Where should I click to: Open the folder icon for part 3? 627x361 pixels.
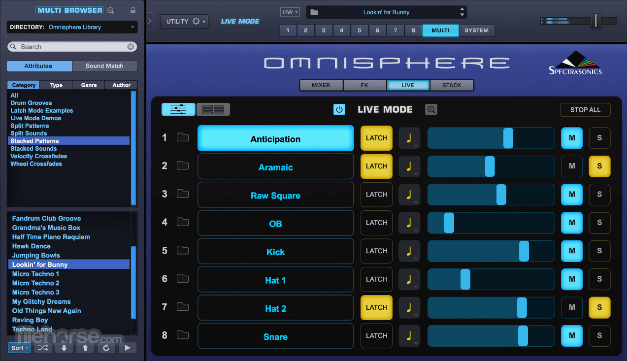click(183, 194)
